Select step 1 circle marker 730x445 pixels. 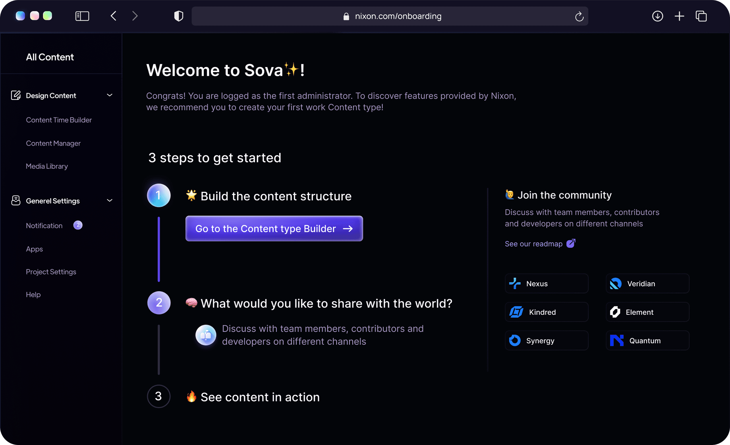(159, 195)
